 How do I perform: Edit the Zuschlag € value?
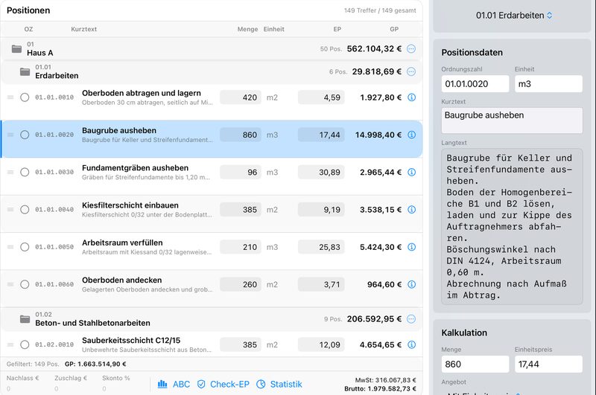(57, 388)
